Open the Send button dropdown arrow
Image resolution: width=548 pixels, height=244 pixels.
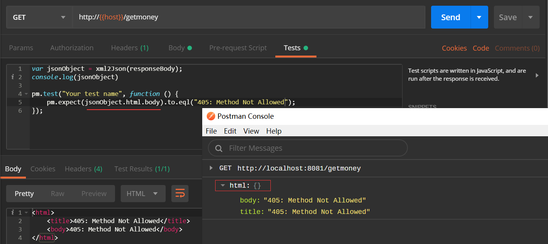click(x=479, y=17)
